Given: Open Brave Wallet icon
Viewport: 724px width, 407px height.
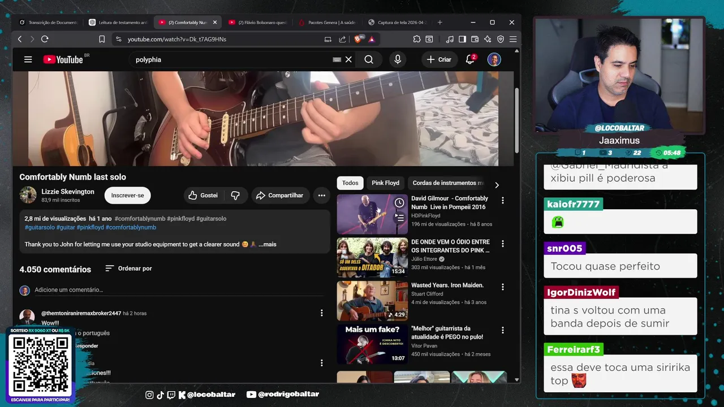Looking at the screenshot, I should coord(475,39).
